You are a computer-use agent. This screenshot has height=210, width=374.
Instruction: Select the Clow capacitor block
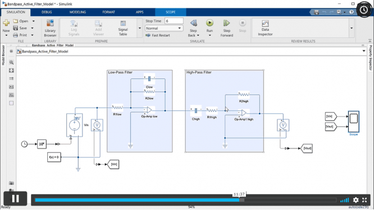149,79
